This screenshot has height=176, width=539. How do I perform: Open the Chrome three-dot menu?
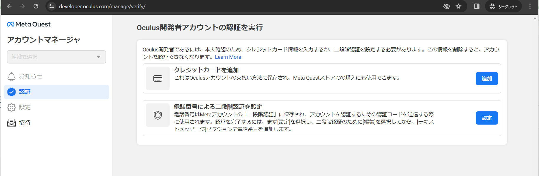coord(530,6)
